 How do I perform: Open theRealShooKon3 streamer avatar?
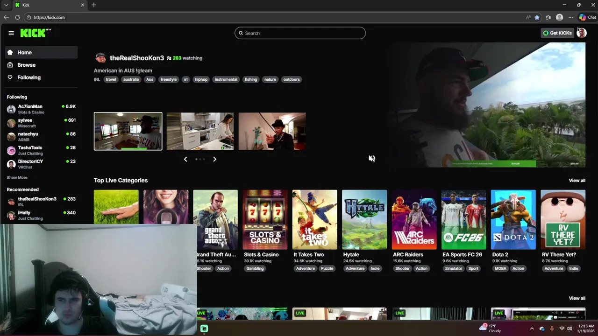coord(100,58)
